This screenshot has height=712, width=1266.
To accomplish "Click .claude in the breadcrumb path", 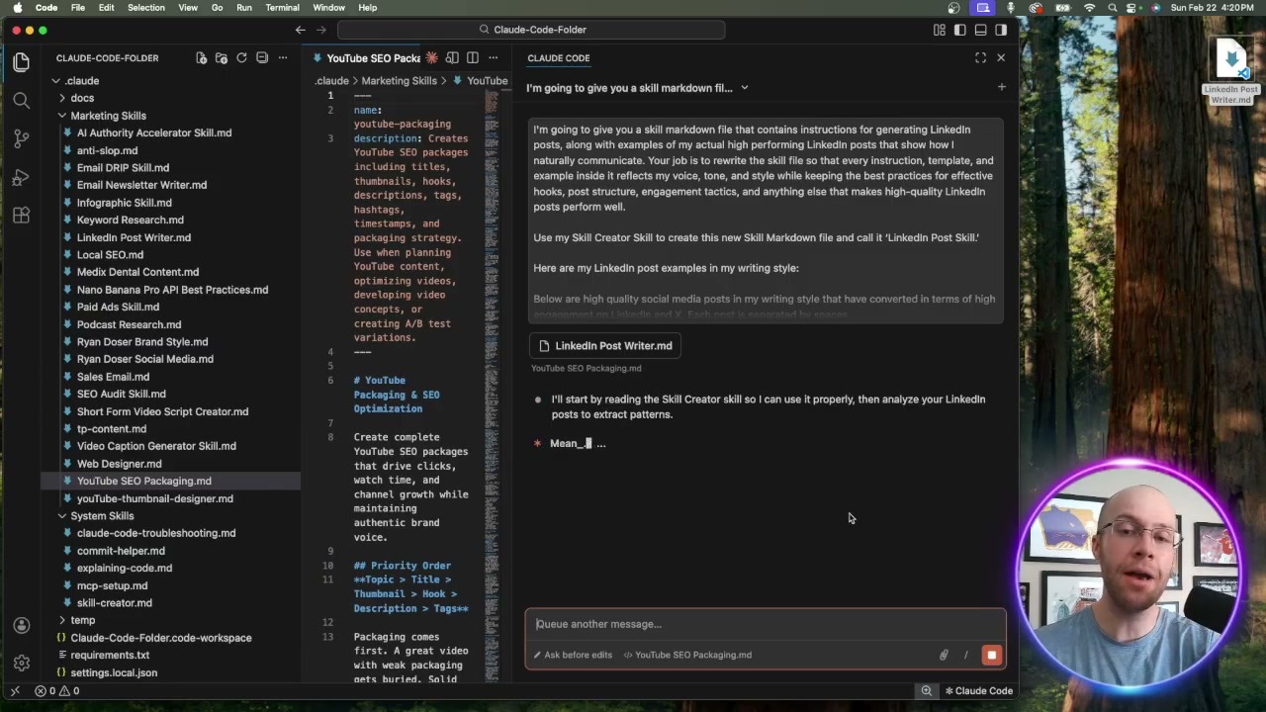I will point(331,81).
